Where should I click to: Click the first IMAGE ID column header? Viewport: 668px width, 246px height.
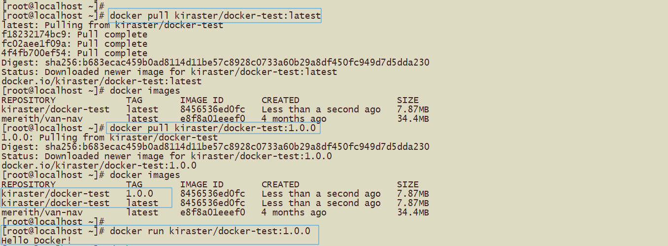pos(201,100)
